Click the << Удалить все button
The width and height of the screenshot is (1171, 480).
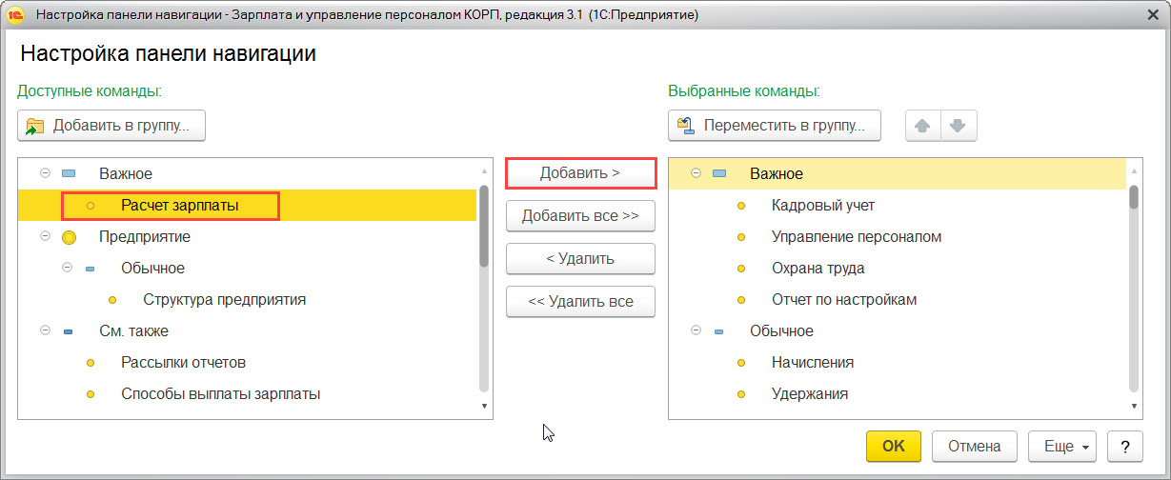point(580,302)
